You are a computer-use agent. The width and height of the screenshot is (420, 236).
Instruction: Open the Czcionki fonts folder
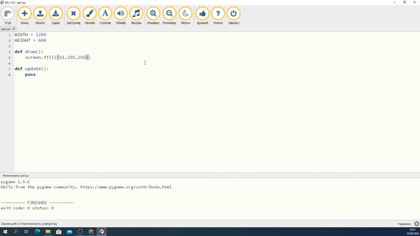click(x=105, y=16)
